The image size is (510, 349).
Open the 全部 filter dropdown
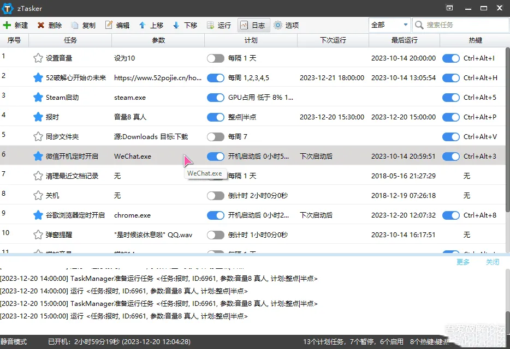pyautogui.click(x=390, y=25)
